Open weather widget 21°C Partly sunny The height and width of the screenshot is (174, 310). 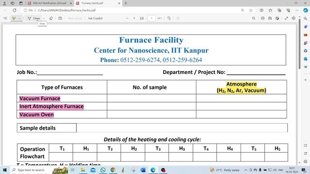click(x=225, y=170)
